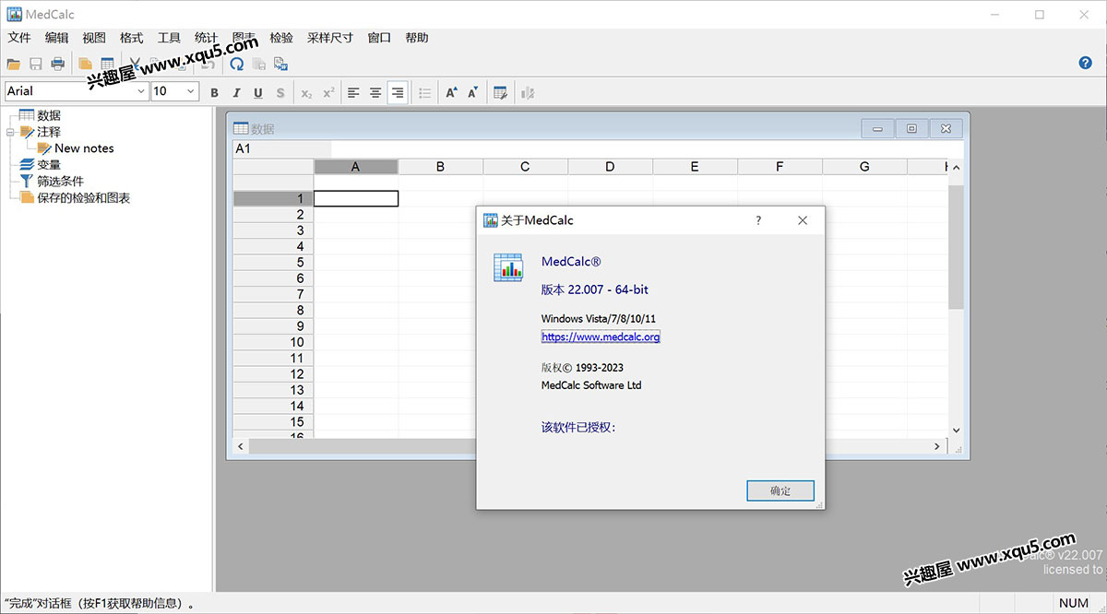Screen dimensions: 1107x614
Task: Select column header C
Action: [x=525, y=167]
